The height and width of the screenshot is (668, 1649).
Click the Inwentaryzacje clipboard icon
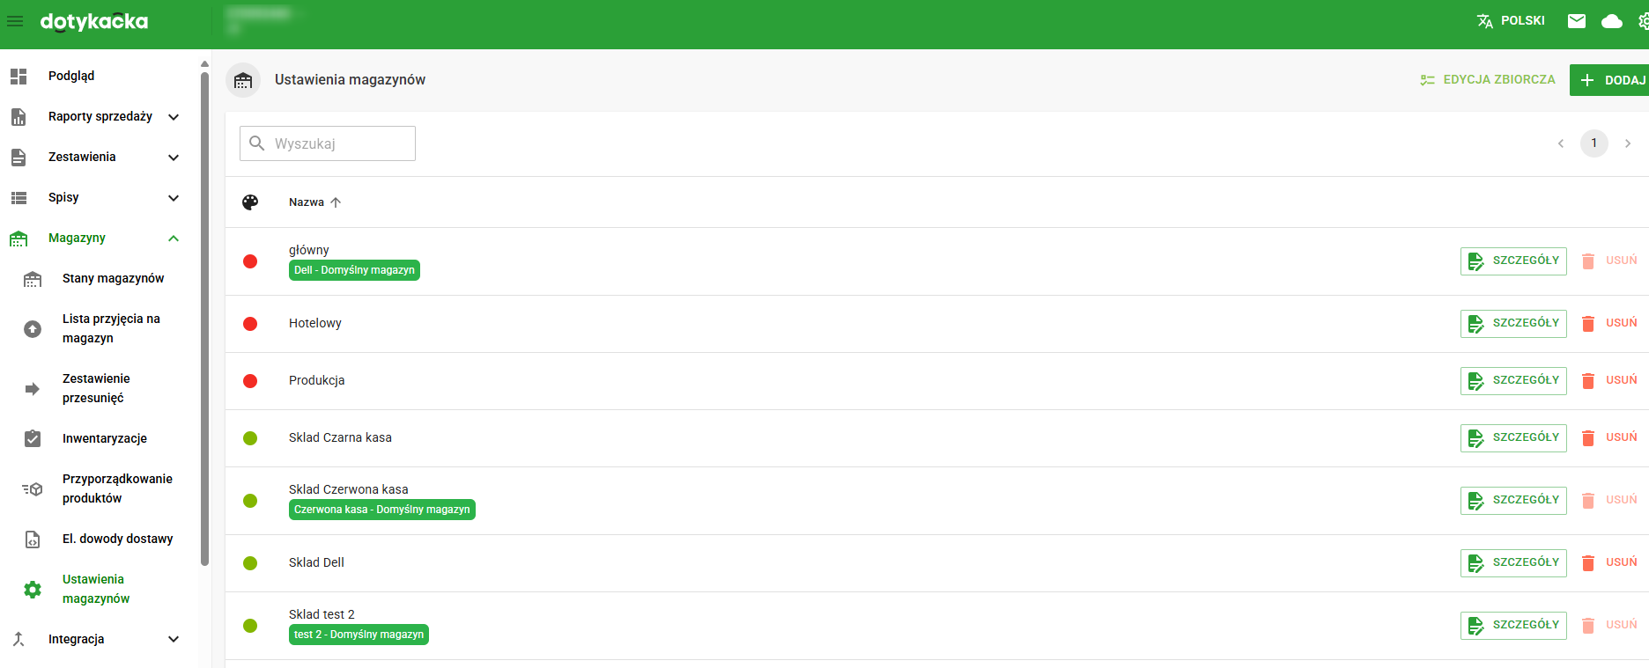pos(33,438)
